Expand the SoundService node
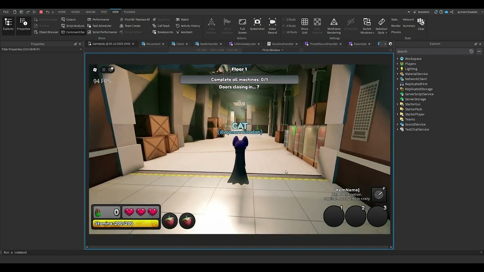The height and width of the screenshot is (272, 484). click(x=397, y=124)
